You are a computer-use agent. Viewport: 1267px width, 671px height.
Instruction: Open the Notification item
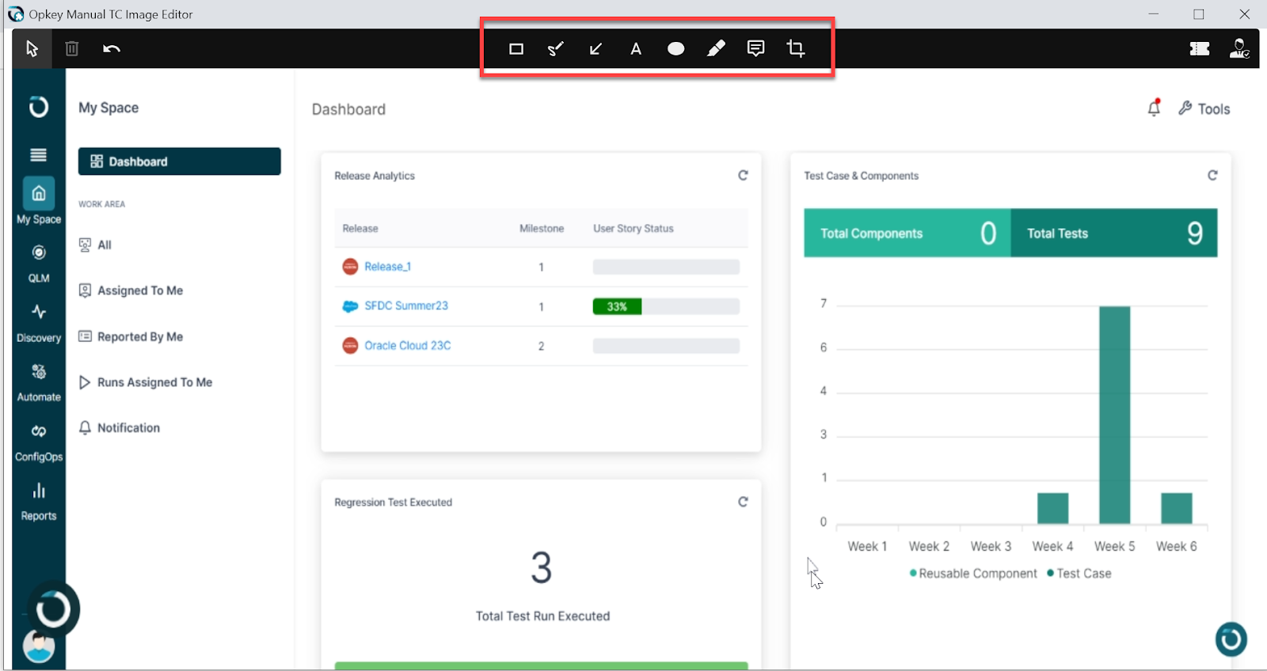120,428
